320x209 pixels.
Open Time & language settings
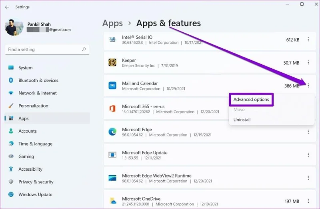47,144
